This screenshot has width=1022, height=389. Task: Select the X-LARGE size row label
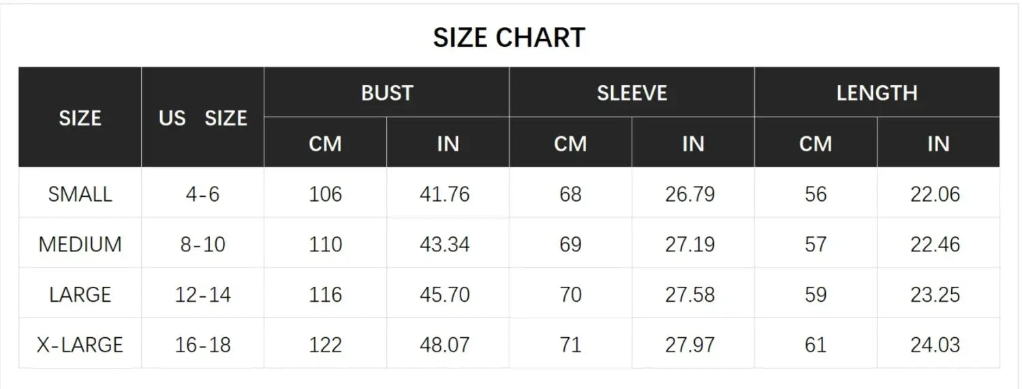point(80,345)
